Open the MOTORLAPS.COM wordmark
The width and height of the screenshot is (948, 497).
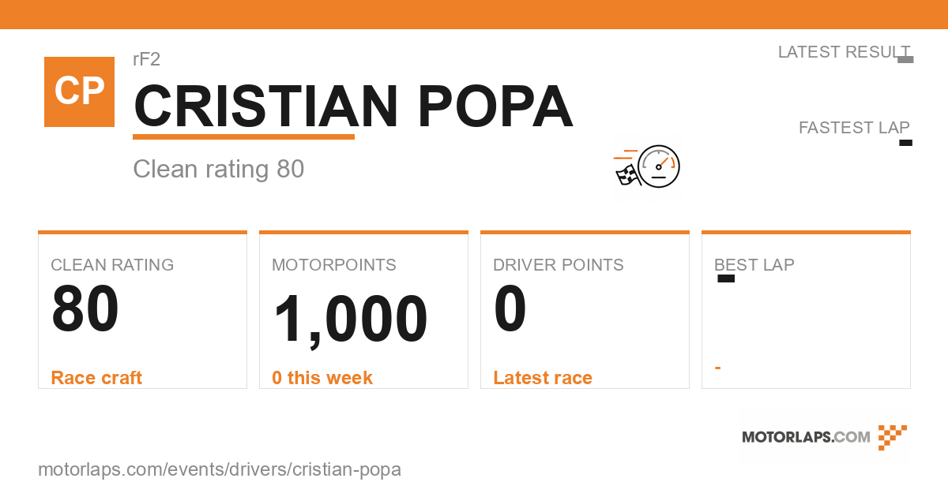tap(806, 437)
